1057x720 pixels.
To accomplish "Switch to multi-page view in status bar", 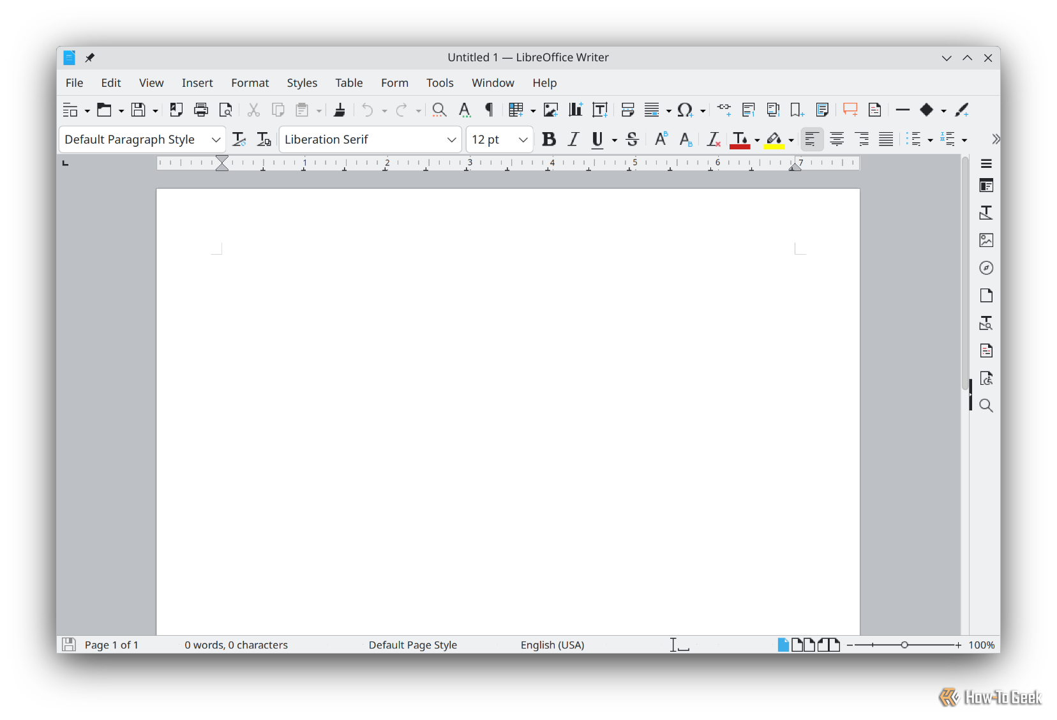I will tap(805, 645).
